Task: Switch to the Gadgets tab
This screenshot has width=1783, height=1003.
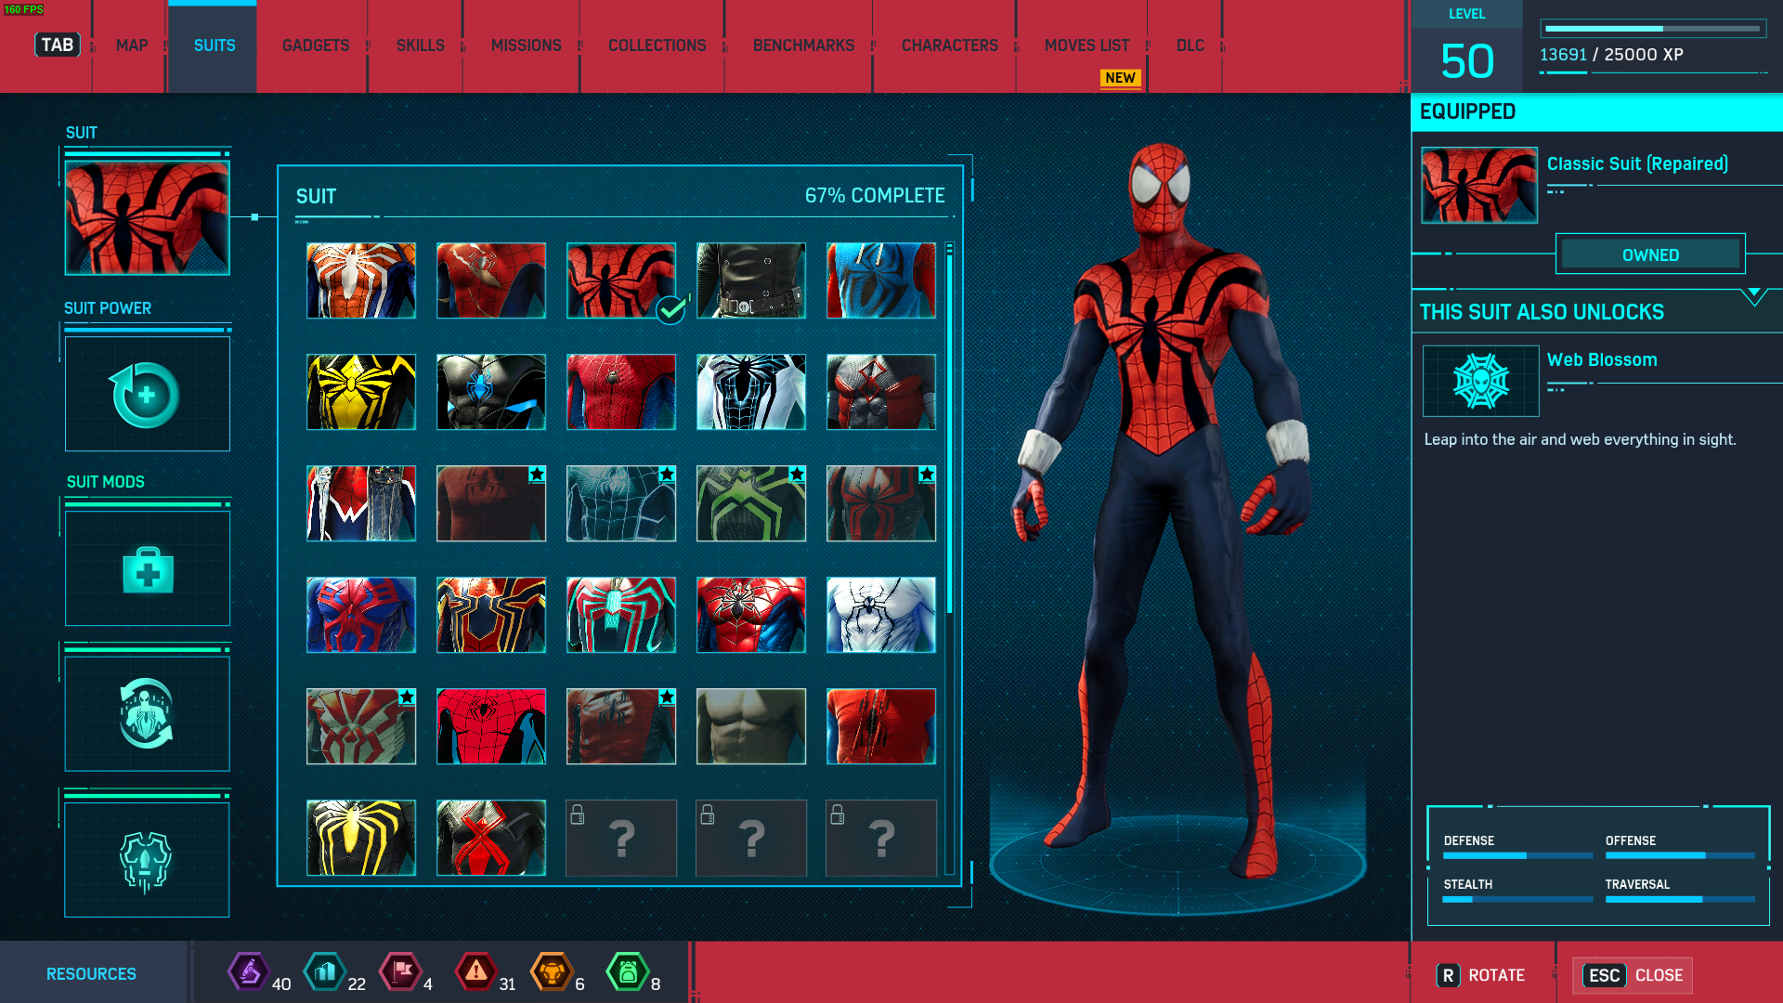Action: pos(316,46)
